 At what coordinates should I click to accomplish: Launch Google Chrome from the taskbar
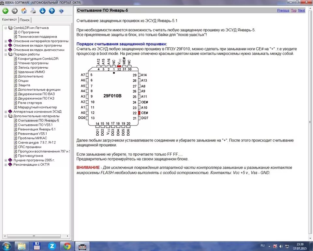[x=67, y=246]
